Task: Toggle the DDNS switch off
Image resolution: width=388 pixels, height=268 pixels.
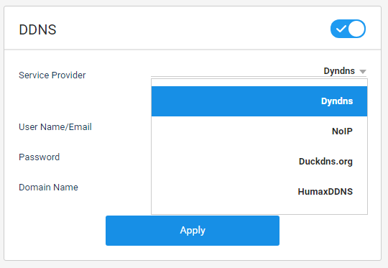Action: 348,29
